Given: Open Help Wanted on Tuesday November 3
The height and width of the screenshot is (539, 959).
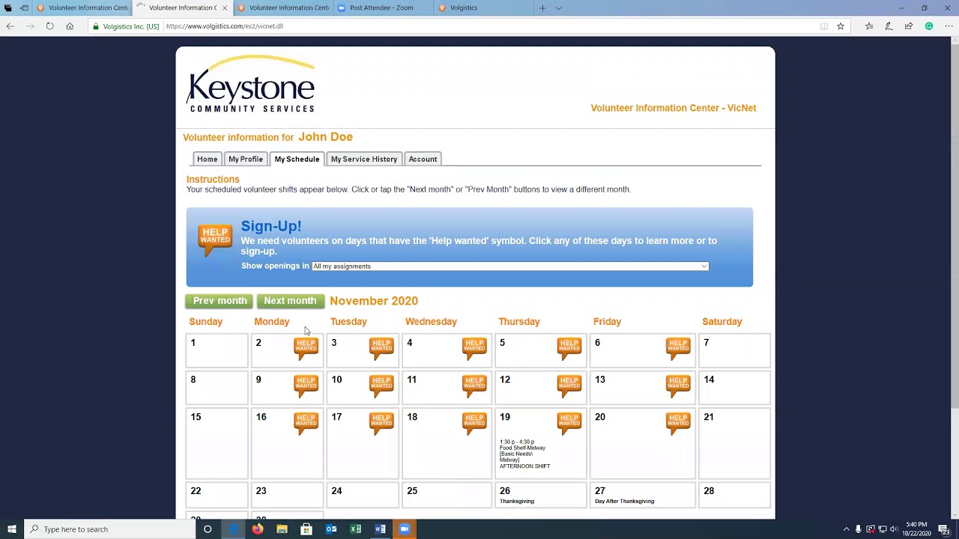Looking at the screenshot, I should [381, 348].
